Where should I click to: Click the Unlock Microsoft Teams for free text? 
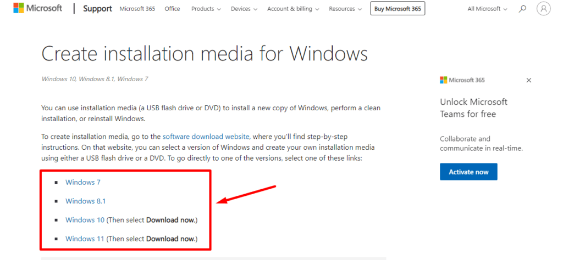coord(473,108)
